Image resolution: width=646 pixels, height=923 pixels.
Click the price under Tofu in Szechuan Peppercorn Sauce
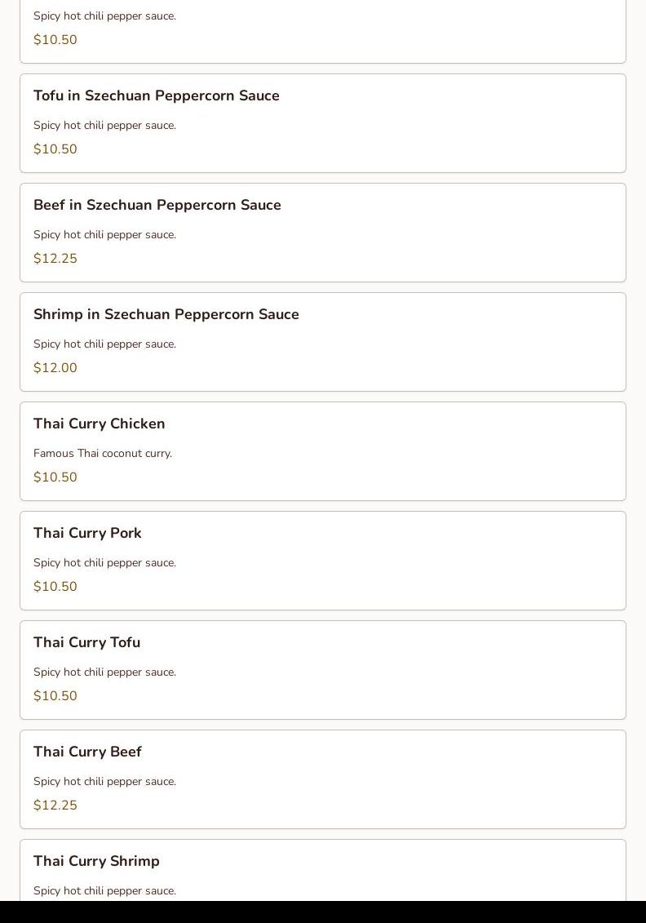(55, 149)
